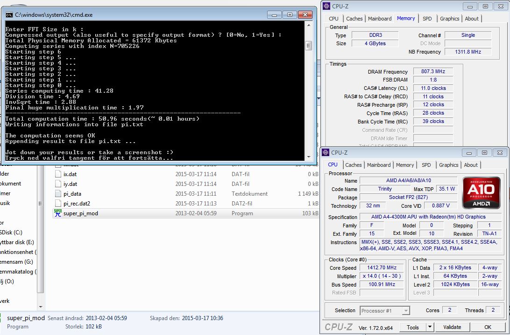Screen dimensions: 510x335
Task: Click the Package value Socket FP2 (827)
Action: tap(408, 198)
